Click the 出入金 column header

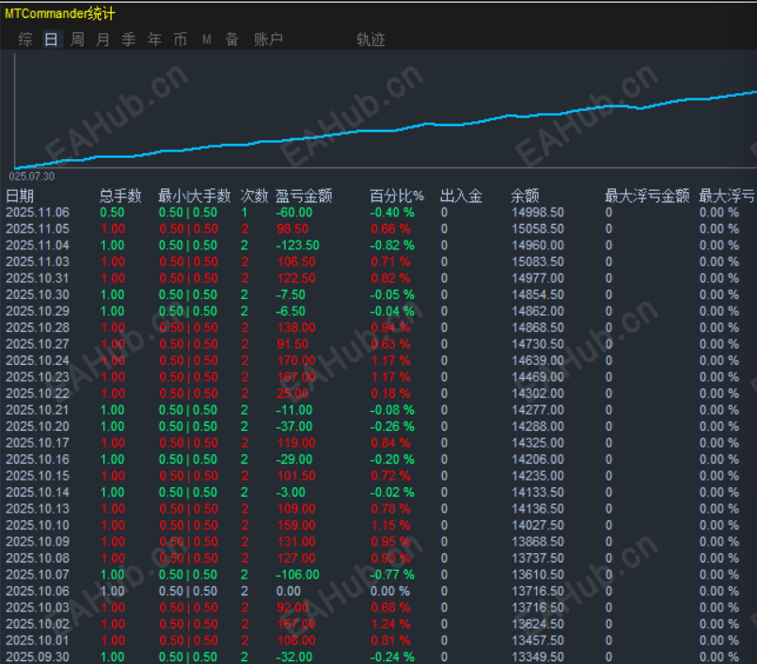click(461, 196)
